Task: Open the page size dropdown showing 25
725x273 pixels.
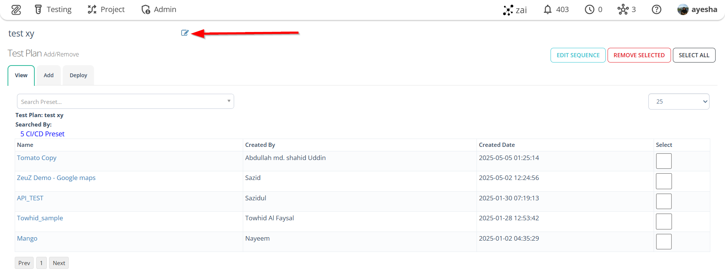Action: point(679,101)
